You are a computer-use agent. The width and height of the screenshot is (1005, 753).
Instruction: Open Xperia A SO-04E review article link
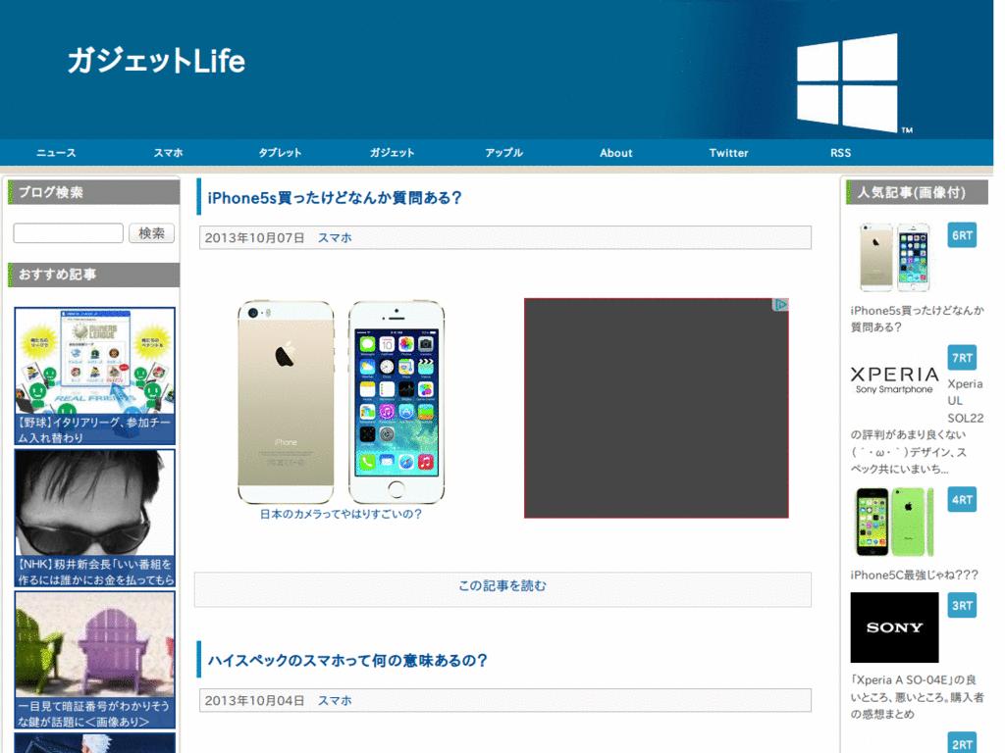tap(917, 697)
